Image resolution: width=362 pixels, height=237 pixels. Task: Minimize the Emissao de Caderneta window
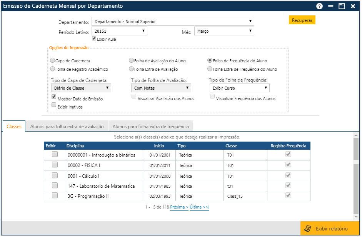point(330,6)
